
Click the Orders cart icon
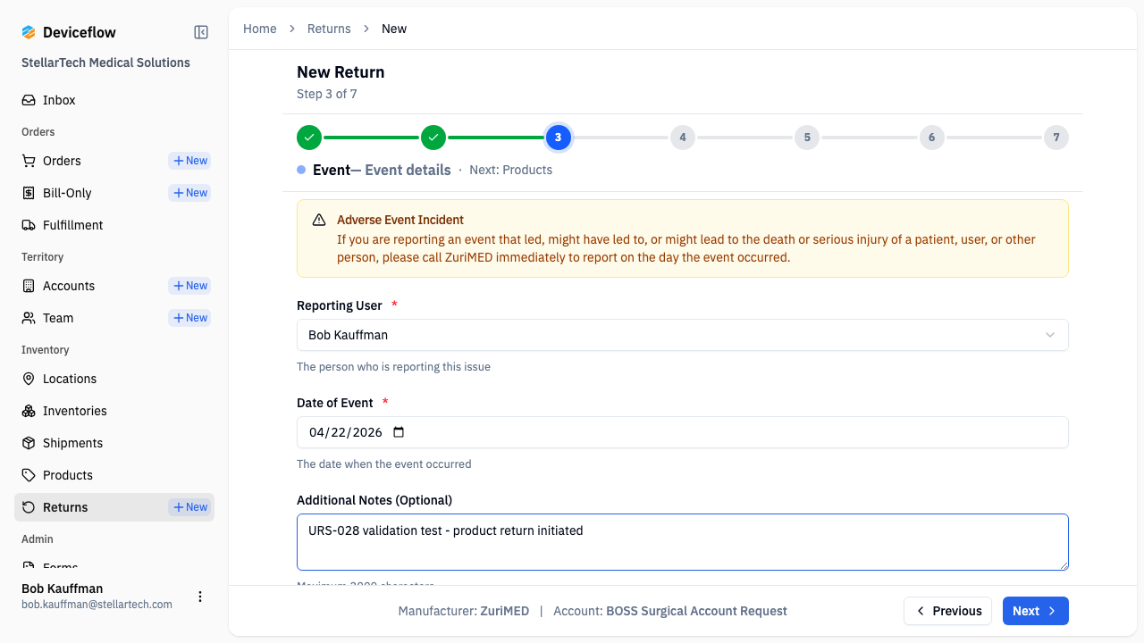tap(29, 161)
